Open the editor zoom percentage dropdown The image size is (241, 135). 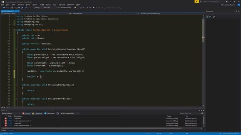pos(5,108)
